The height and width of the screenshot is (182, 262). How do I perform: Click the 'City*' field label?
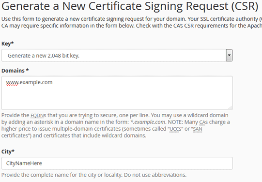[8, 152]
